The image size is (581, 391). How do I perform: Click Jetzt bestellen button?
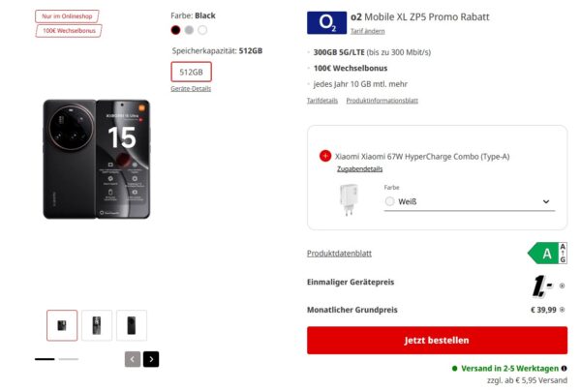click(438, 341)
